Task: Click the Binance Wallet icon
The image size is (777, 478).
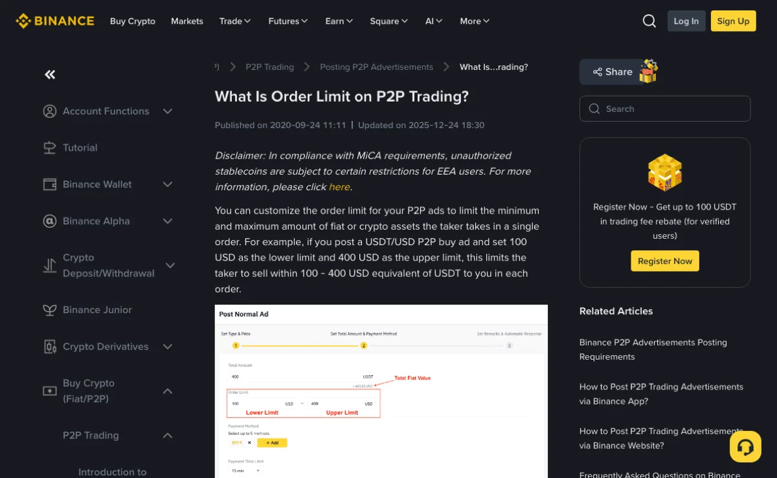Action: (x=50, y=184)
